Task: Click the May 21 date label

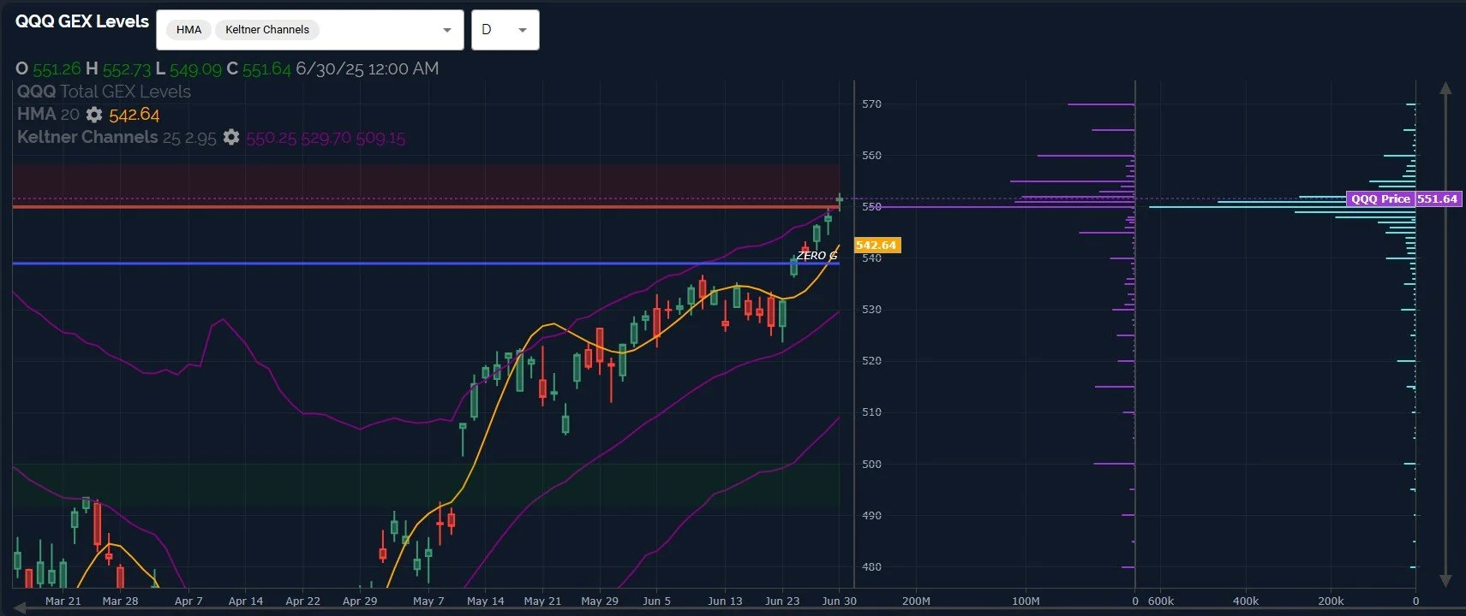Action: click(542, 601)
